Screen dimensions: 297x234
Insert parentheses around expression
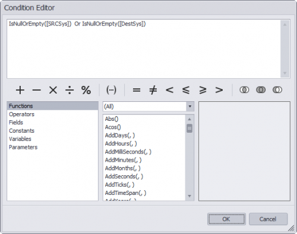pos(111,90)
